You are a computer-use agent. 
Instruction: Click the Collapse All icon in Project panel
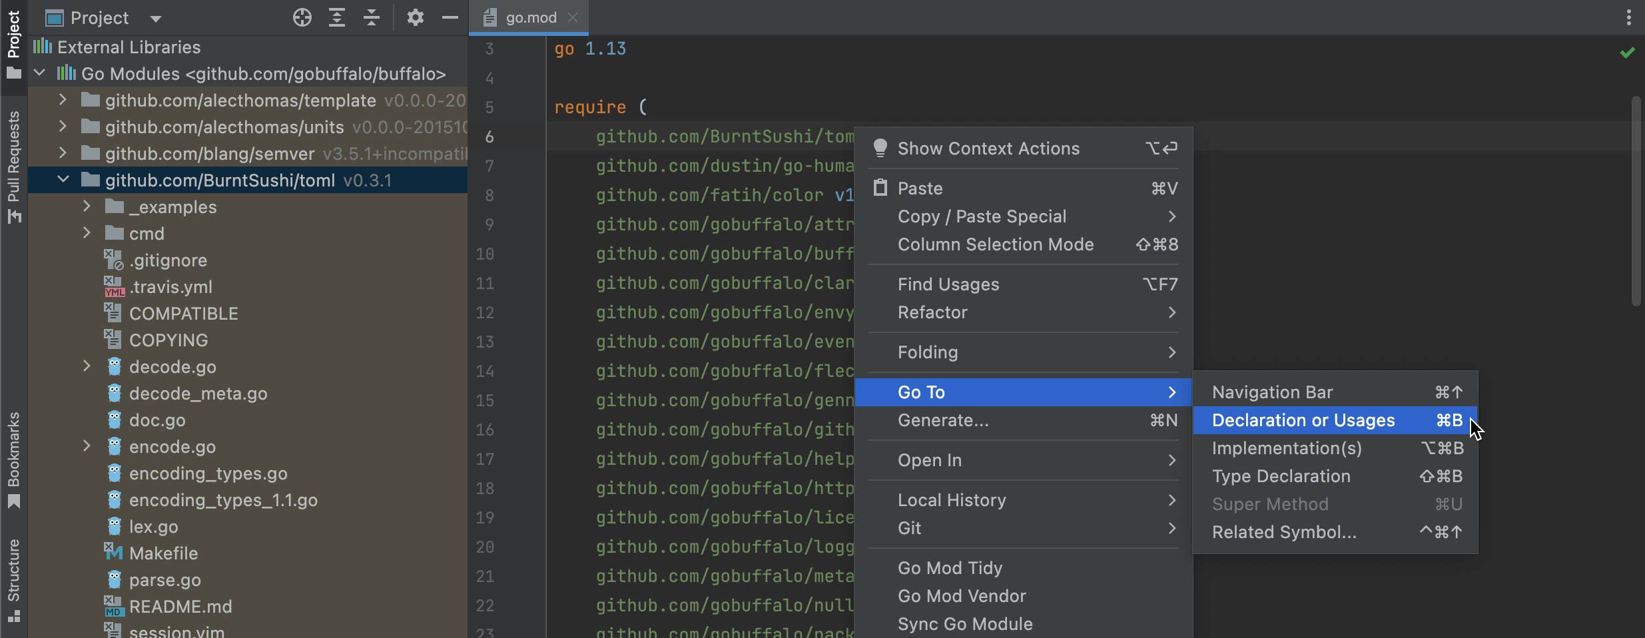tap(372, 18)
